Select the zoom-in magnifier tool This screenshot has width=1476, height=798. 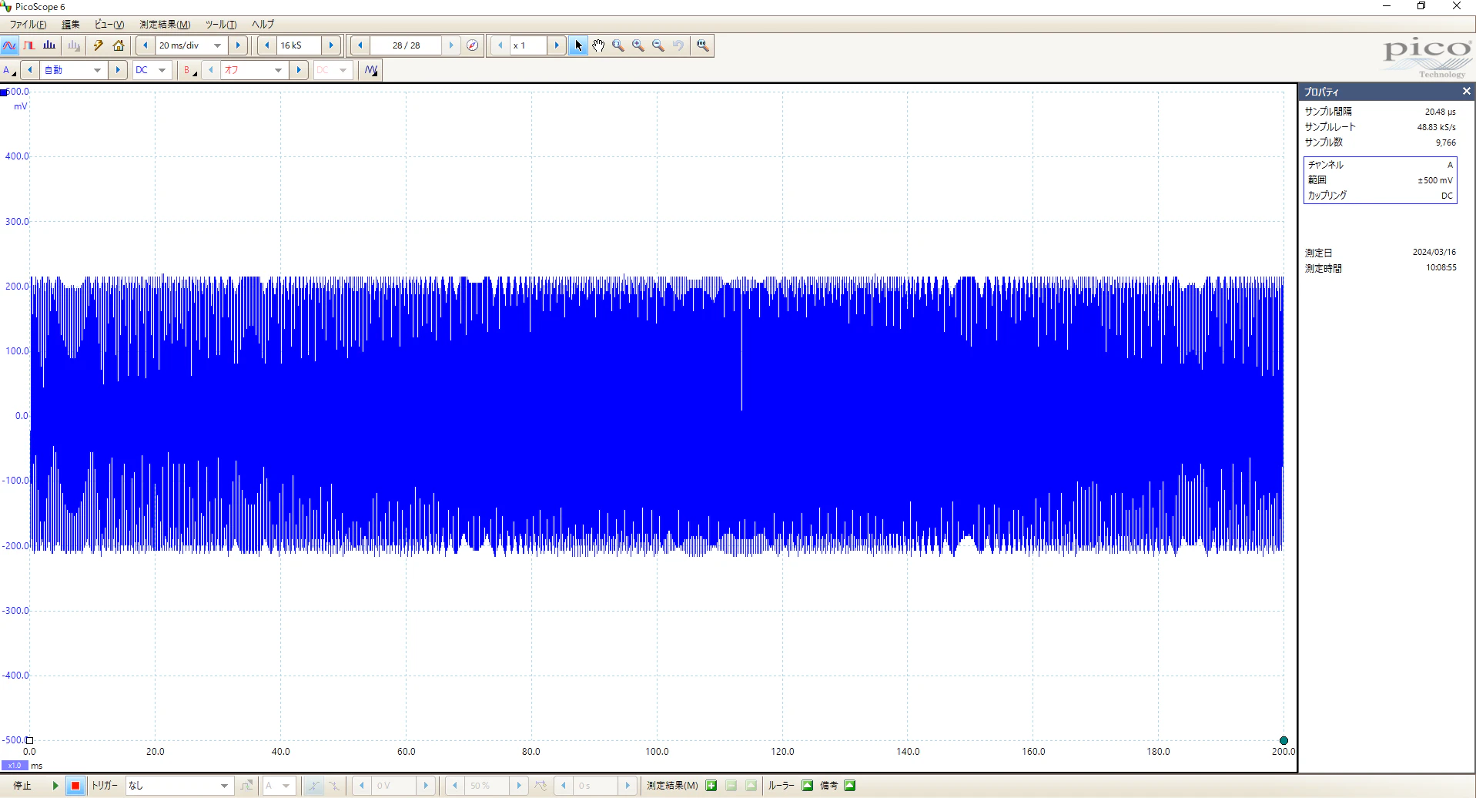coord(638,45)
